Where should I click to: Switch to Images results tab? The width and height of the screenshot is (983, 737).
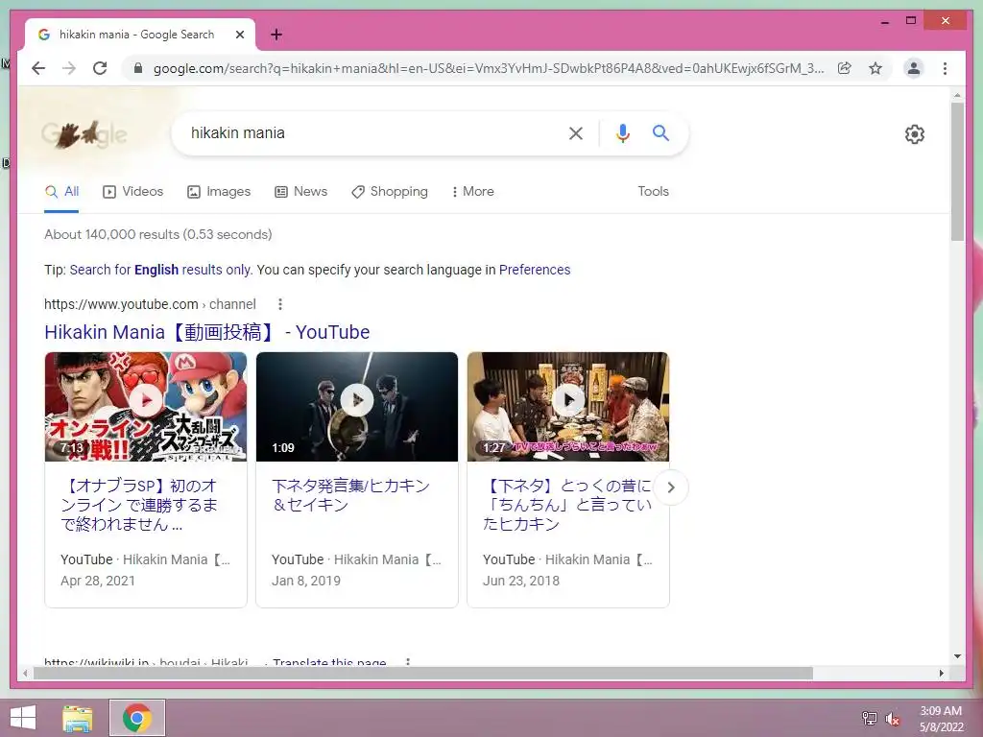click(x=219, y=191)
